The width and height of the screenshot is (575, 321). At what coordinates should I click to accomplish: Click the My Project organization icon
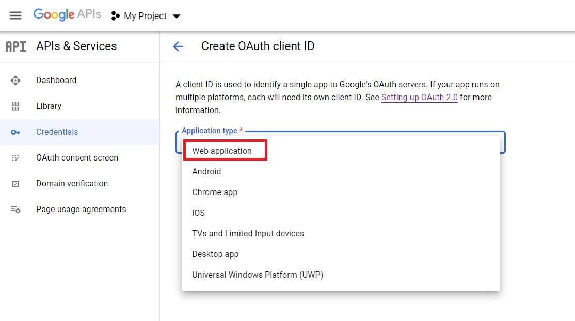coord(115,16)
